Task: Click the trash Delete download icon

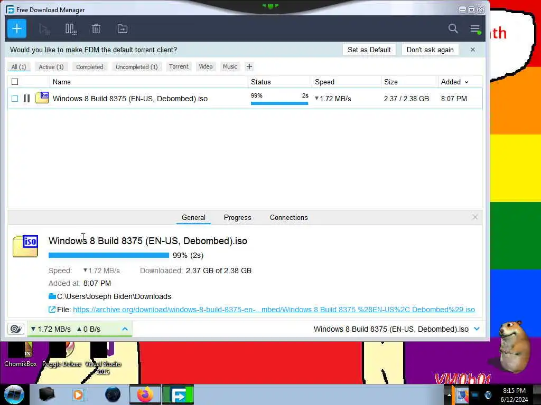Action: 96,29
